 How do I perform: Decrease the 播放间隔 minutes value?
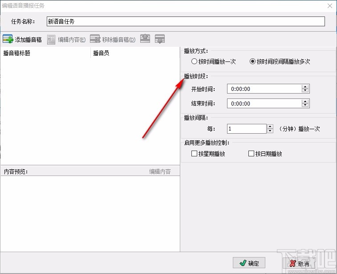[270, 131]
